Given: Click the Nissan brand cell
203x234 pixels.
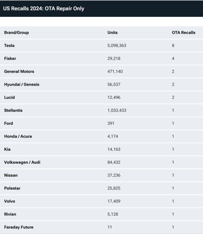Looking at the screenshot, I should coord(11,175).
